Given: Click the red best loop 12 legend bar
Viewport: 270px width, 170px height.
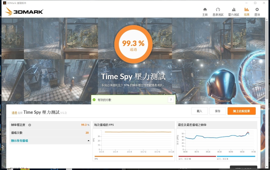Looking at the screenshot, I should click(197, 156).
